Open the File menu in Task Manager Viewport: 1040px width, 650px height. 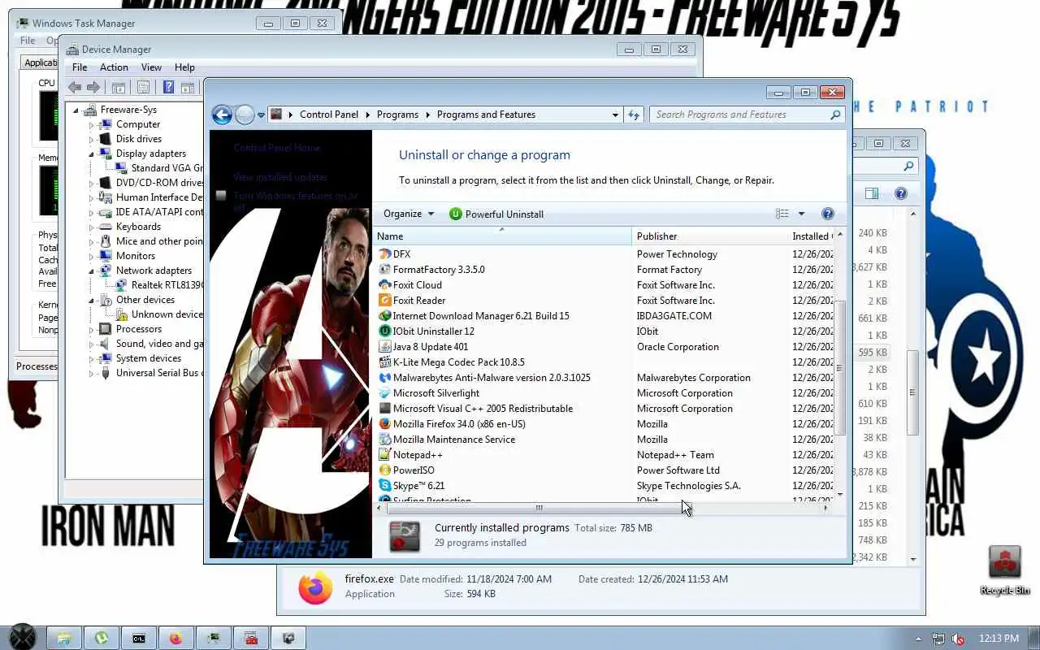[x=28, y=40]
